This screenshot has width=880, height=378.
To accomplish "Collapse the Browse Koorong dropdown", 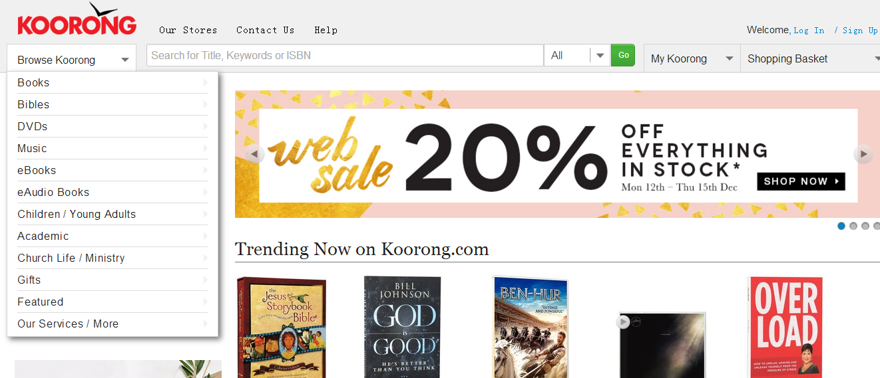I will pyautogui.click(x=72, y=60).
